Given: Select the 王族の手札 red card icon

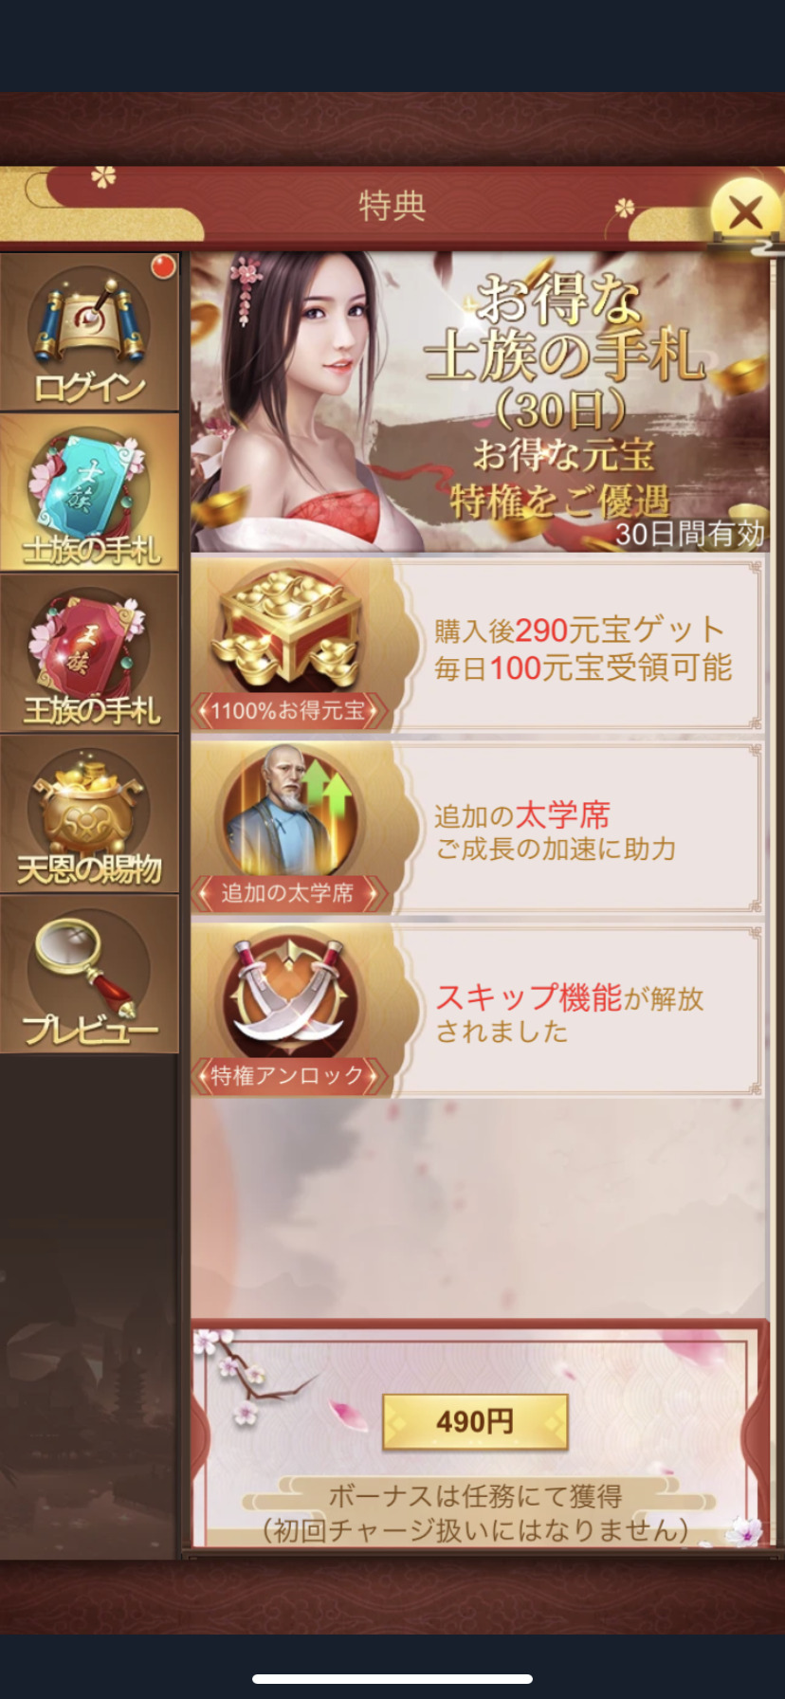Looking at the screenshot, I should coord(89,653).
